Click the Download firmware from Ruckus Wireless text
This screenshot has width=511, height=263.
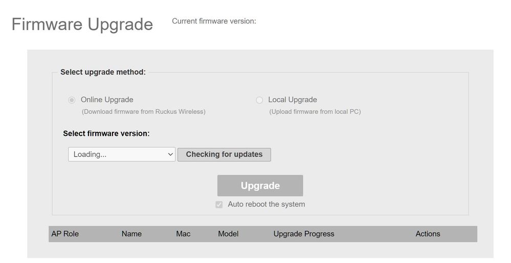[x=144, y=111]
